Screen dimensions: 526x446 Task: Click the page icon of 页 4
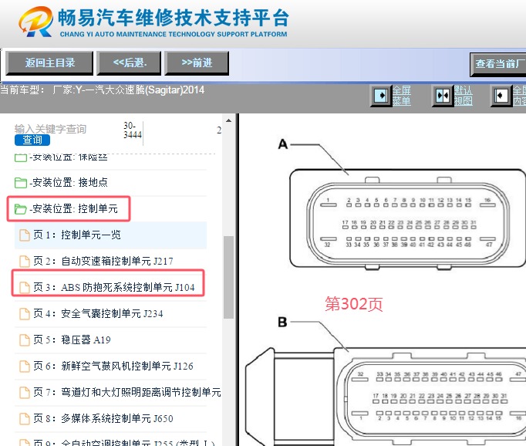pos(25,314)
